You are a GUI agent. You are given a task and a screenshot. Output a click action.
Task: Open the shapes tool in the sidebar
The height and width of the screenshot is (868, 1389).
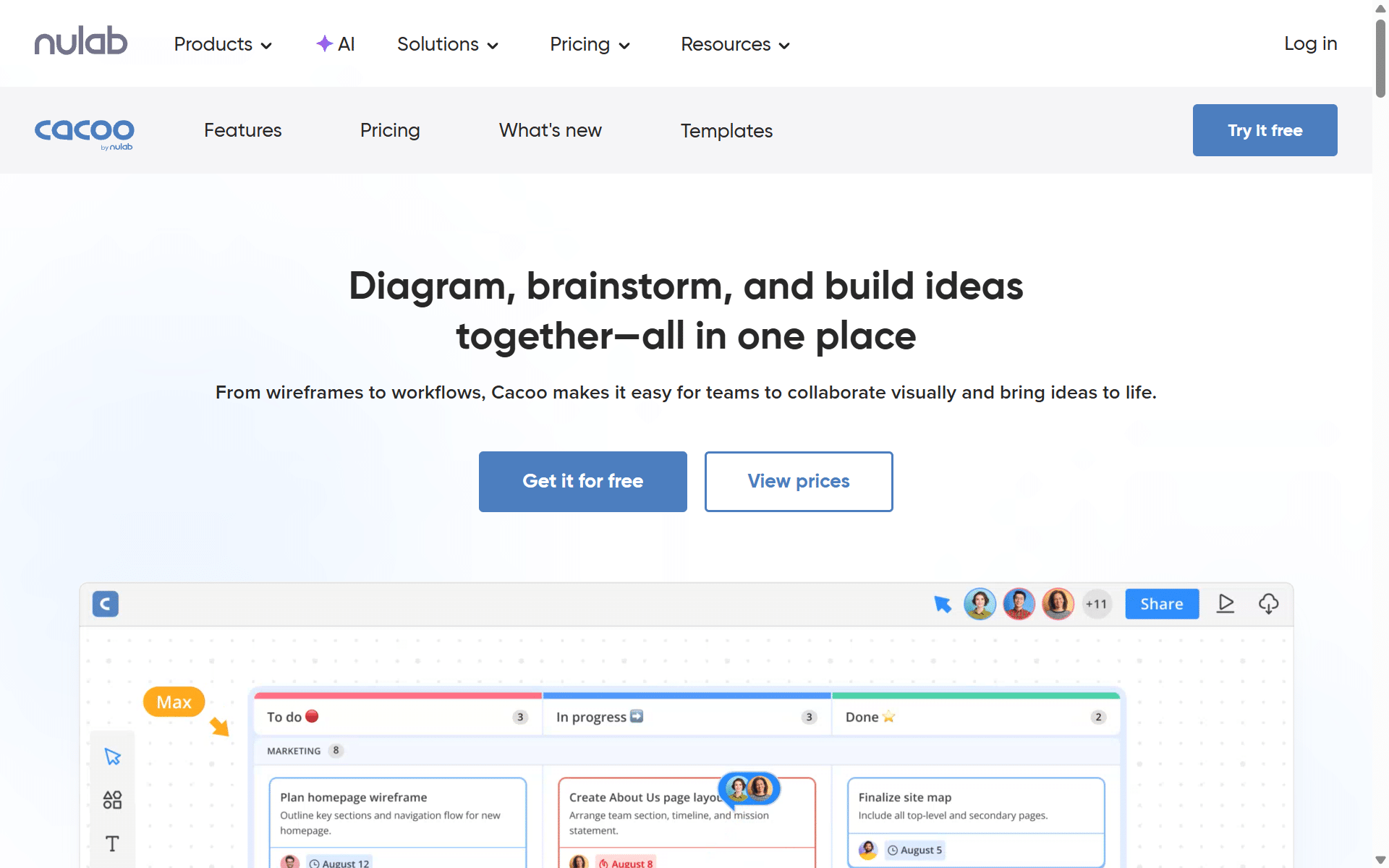coord(112,799)
